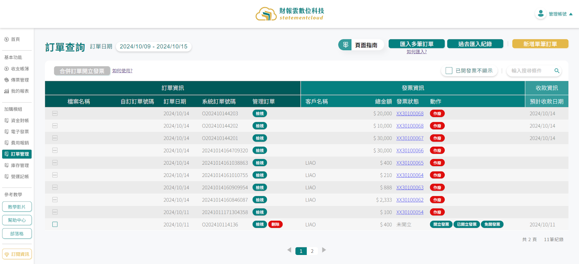Click the 幫助中心 button
Image resolution: width=579 pixels, height=264 pixels.
point(17,220)
